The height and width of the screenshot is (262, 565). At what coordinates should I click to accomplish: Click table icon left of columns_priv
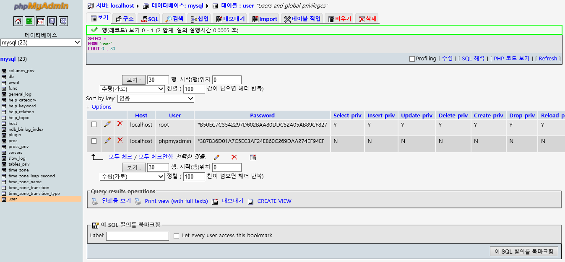click(x=4, y=71)
